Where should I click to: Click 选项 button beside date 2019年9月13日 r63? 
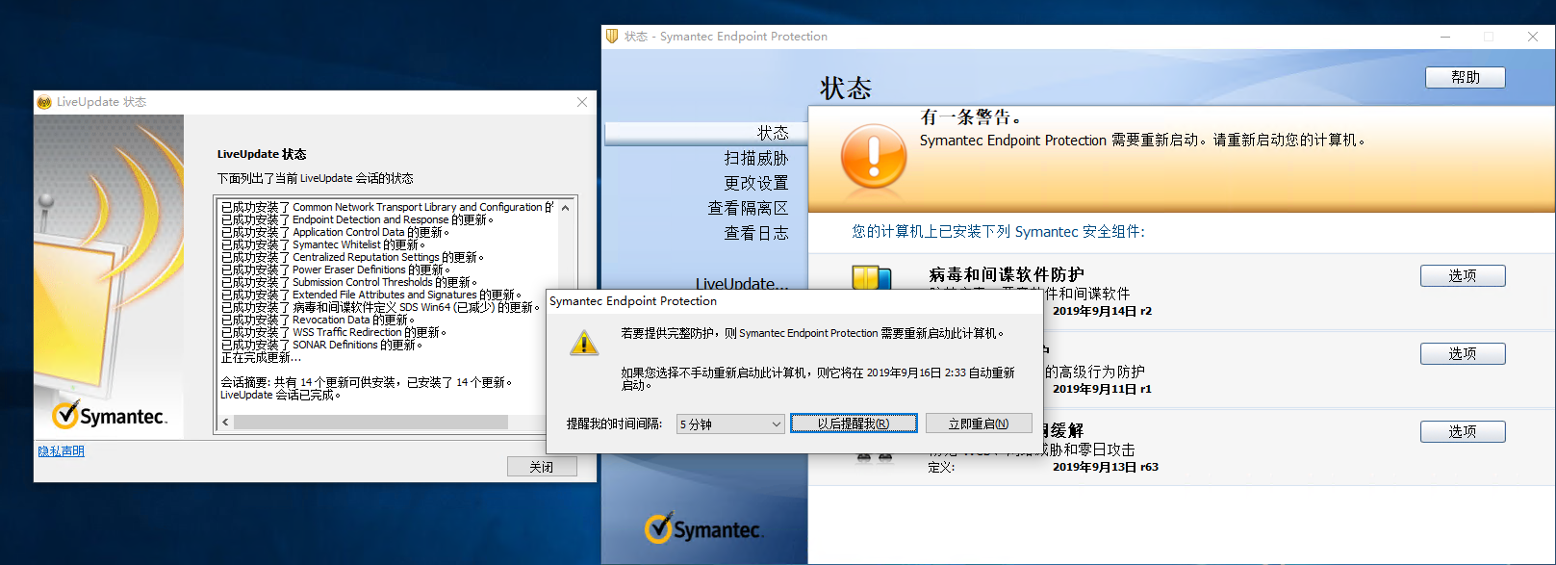[x=1463, y=432]
